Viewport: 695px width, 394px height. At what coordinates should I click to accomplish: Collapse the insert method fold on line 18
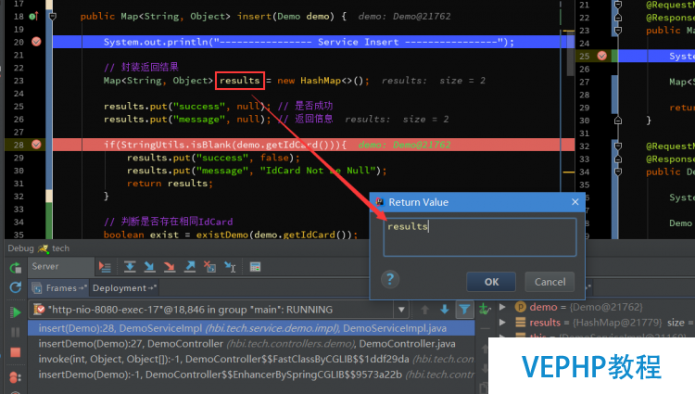click(x=53, y=17)
